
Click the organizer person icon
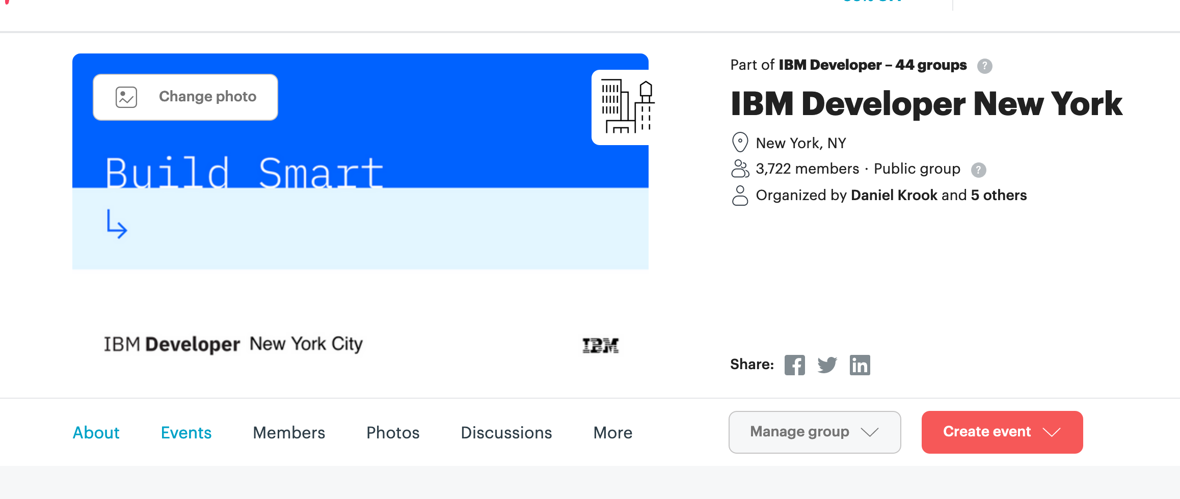click(740, 196)
